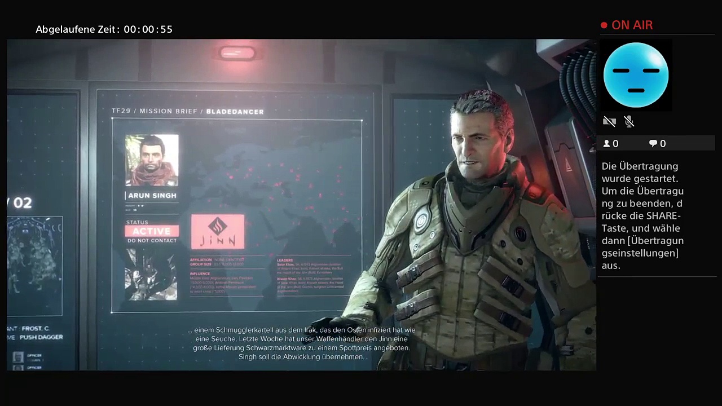The image size is (722, 406).
Task: Click the officer icon in bottom-left panel
Action: click(19, 356)
